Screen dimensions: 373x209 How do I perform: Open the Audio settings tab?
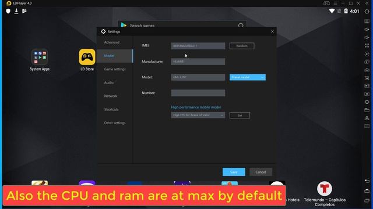click(x=109, y=82)
